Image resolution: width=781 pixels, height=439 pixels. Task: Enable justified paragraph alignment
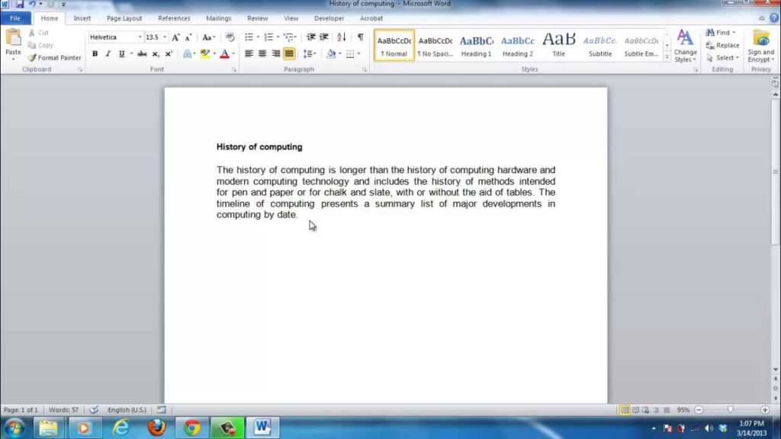click(x=289, y=53)
